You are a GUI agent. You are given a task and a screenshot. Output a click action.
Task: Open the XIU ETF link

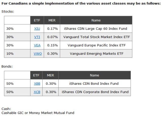point(37,29)
